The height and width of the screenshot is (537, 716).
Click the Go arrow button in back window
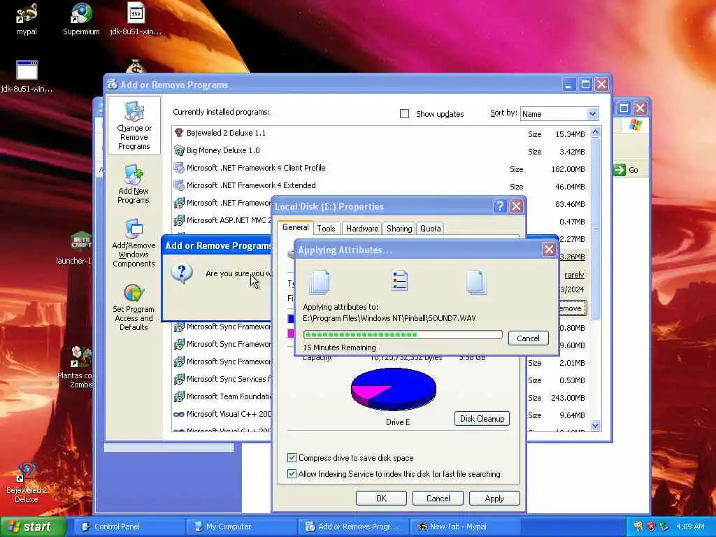pos(620,170)
